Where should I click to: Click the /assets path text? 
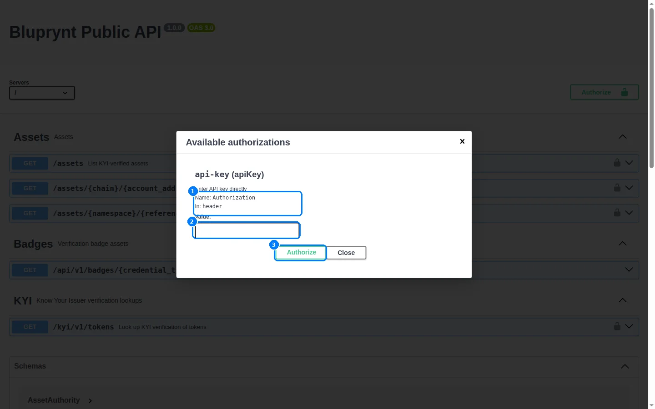(68, 163)
